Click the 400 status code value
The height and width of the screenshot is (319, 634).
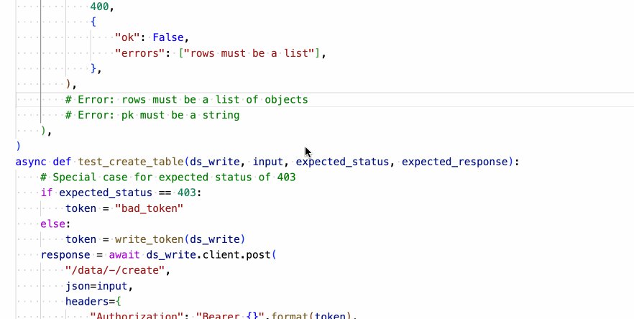point(99,6)
